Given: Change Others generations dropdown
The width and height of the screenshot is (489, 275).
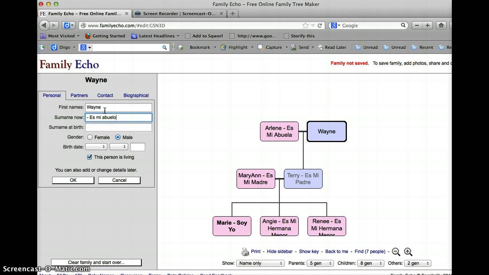Looking at the screenshot, I should coord(418,263).
